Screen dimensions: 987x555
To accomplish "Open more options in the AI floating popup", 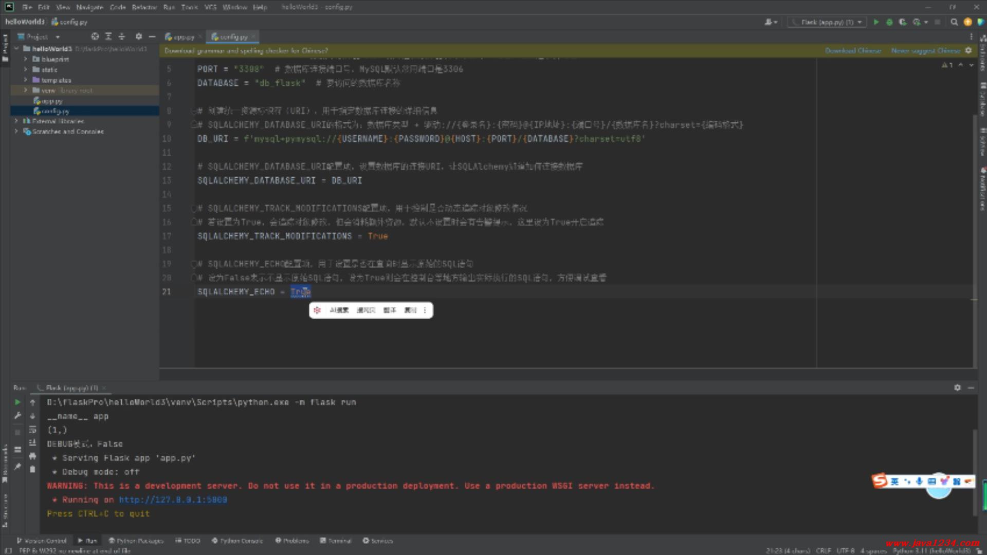I will coord(425,310).
